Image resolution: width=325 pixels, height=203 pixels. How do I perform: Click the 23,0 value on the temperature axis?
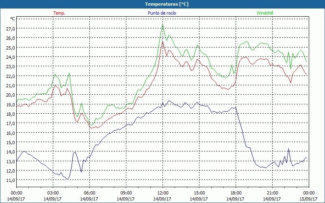click(11, 67)
